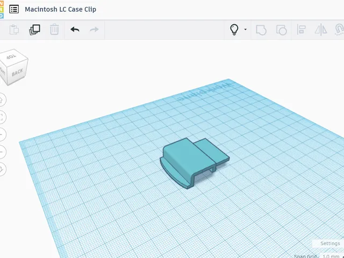Image resolution: width=344 pixels, height=258 pixels.
Task: Duplicate the selected object
Action: click(x=34, y=30)
